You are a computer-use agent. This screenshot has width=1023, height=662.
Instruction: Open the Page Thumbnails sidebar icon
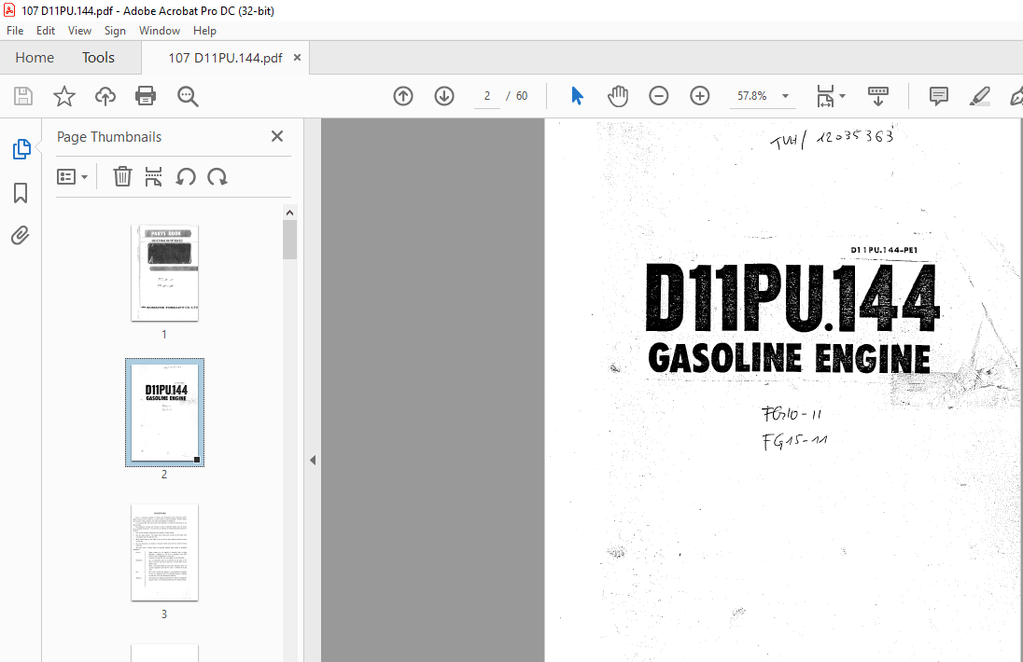pos(21,149)
